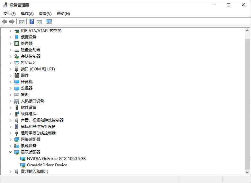This screenshot has width=251, height=183.
Task: Expand the 处理器 node
Action: tap(10, 44)
